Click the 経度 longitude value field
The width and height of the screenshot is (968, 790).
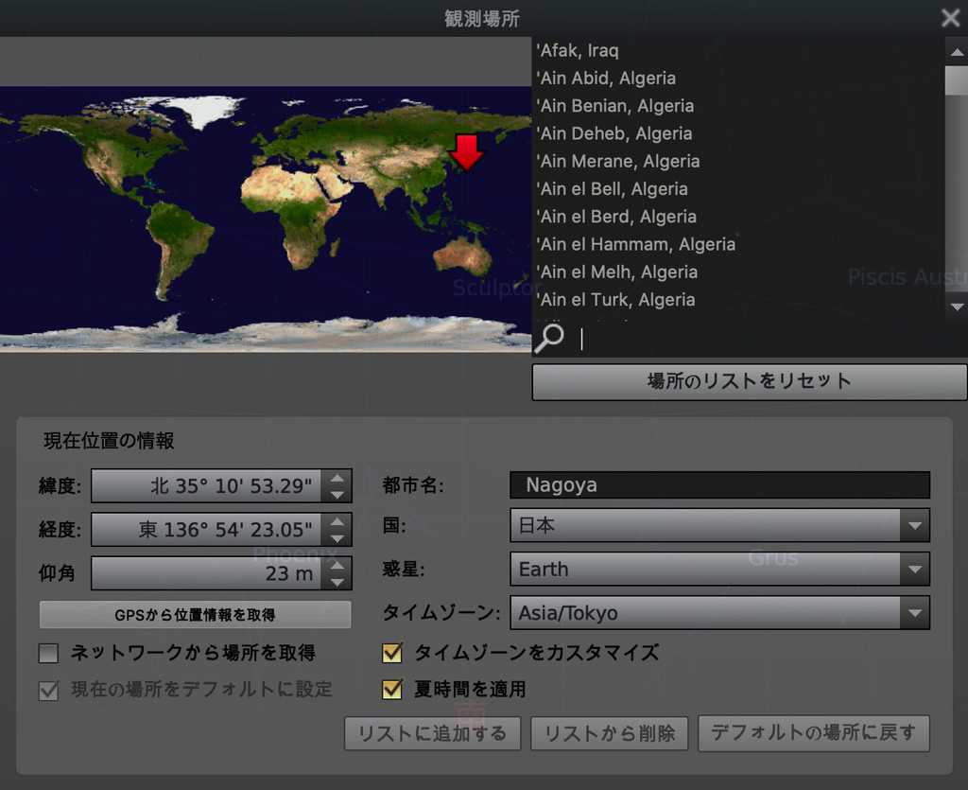[x=206, y=529]
